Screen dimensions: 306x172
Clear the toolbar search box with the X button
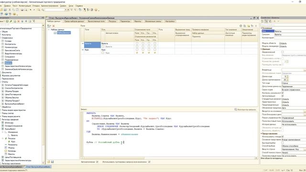coord(68,10)
